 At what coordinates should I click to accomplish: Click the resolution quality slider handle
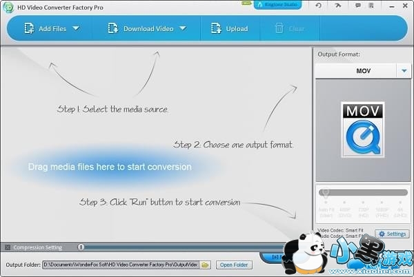click(325, 193)
